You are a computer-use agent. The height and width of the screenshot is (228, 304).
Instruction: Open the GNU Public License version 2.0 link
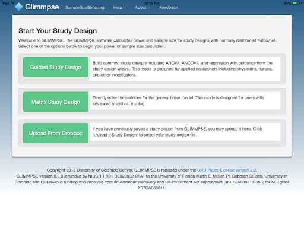pyautogui.click(x=226, y=170)
